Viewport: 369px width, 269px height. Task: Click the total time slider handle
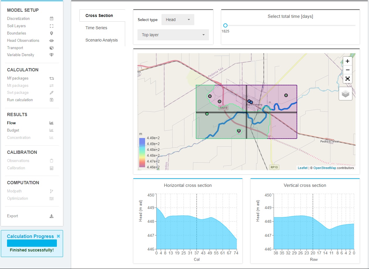(225, 25)
